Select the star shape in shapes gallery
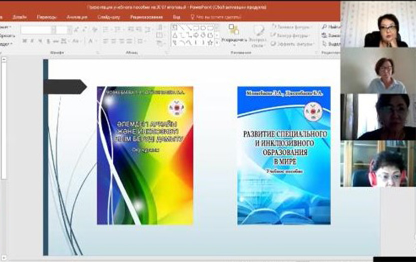Image resolution: width=416 pixels, height=262 pixels. pos(210,43)
